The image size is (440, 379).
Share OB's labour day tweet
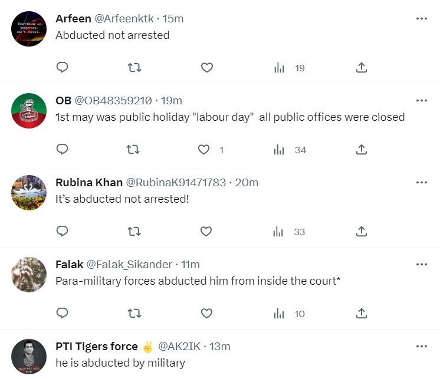click(362, 150)
